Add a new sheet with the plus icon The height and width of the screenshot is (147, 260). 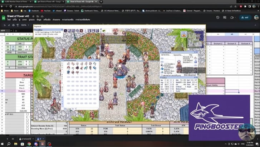click(7, 139)
